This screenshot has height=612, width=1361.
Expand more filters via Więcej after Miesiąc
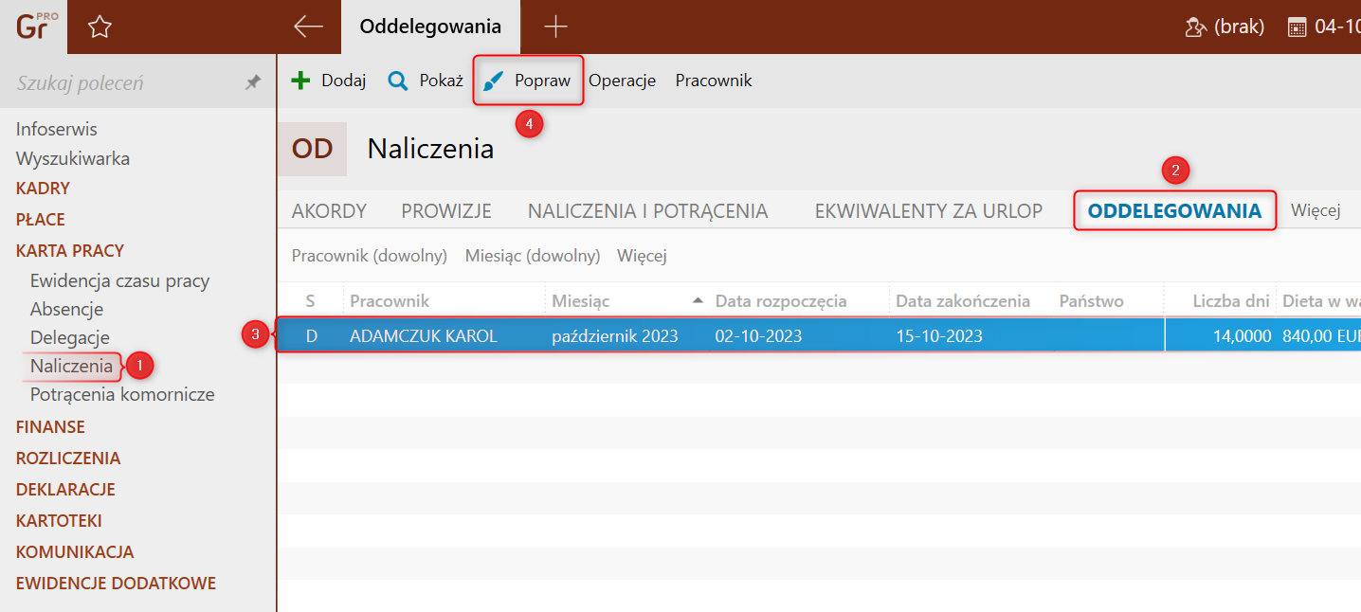643,256
